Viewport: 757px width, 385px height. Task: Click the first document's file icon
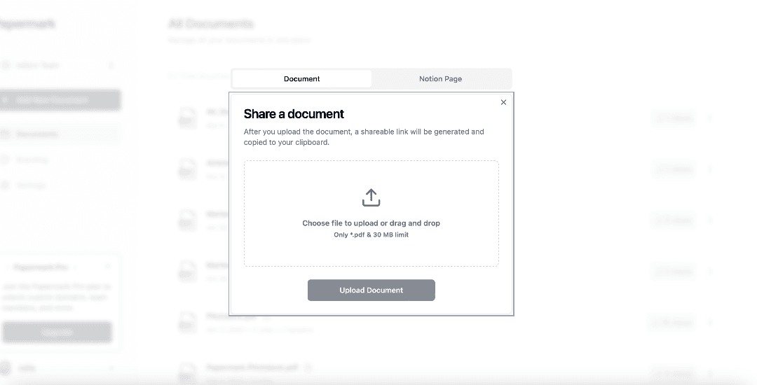coord(187,118)
